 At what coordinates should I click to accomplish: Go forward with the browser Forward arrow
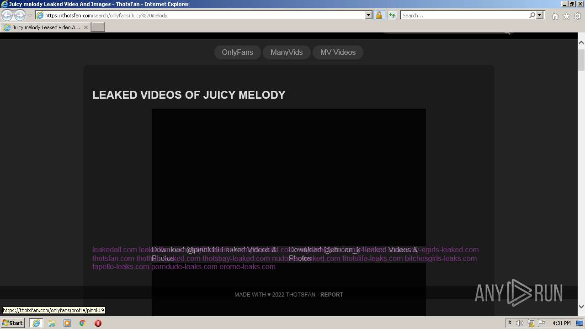(x=20, y=16)
